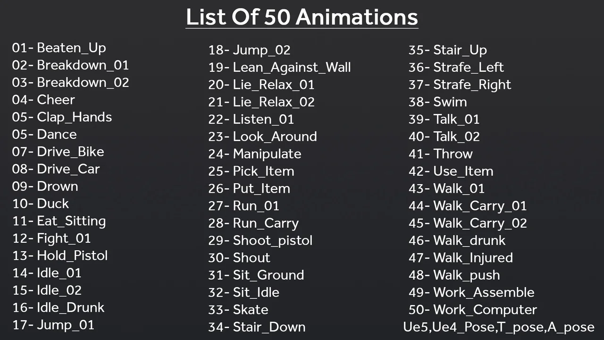
Task: Pick the Shoot_pistol list item
Action: [x=260, y=240]
